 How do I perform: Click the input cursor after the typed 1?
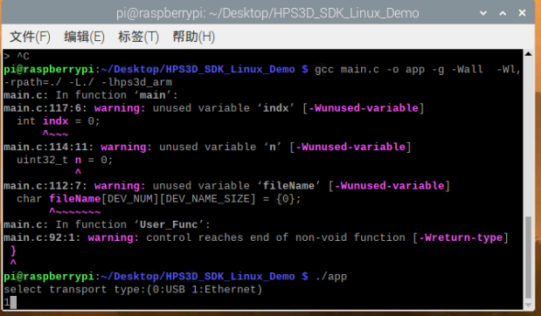coord(13,303)
